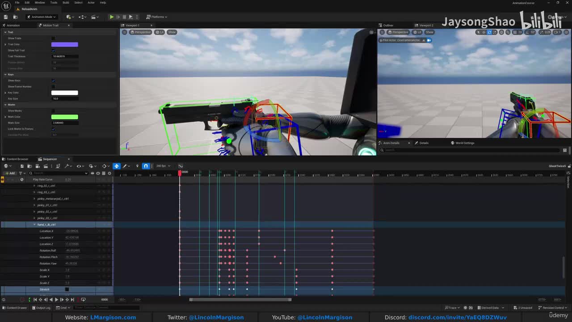Open the Cinematics clapperboard menu
Screen dimensions: 572x322
point(95,17)
